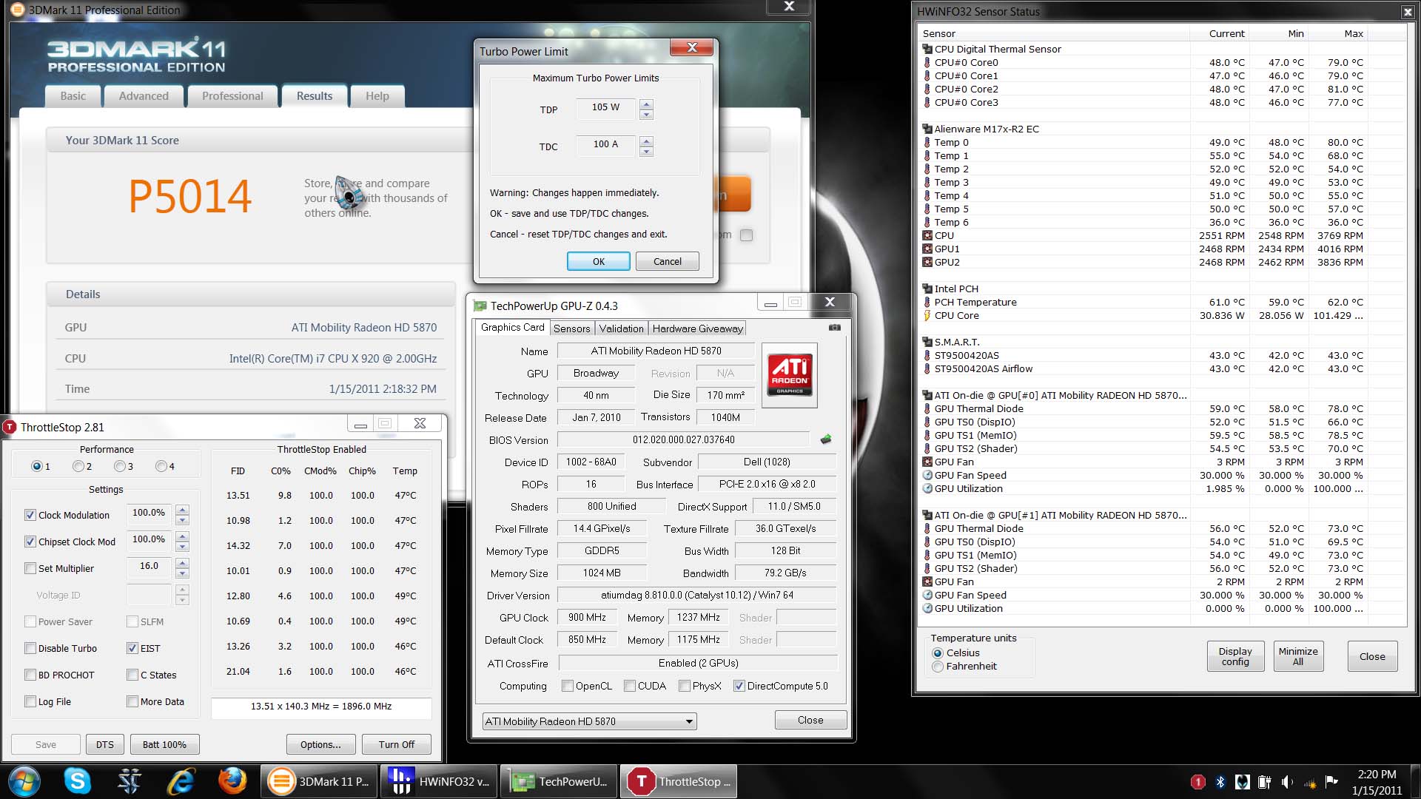This screenshot has height=799, width=1421.
Task: Increase the TDP value with up arrow
Action: click(647, 104)
